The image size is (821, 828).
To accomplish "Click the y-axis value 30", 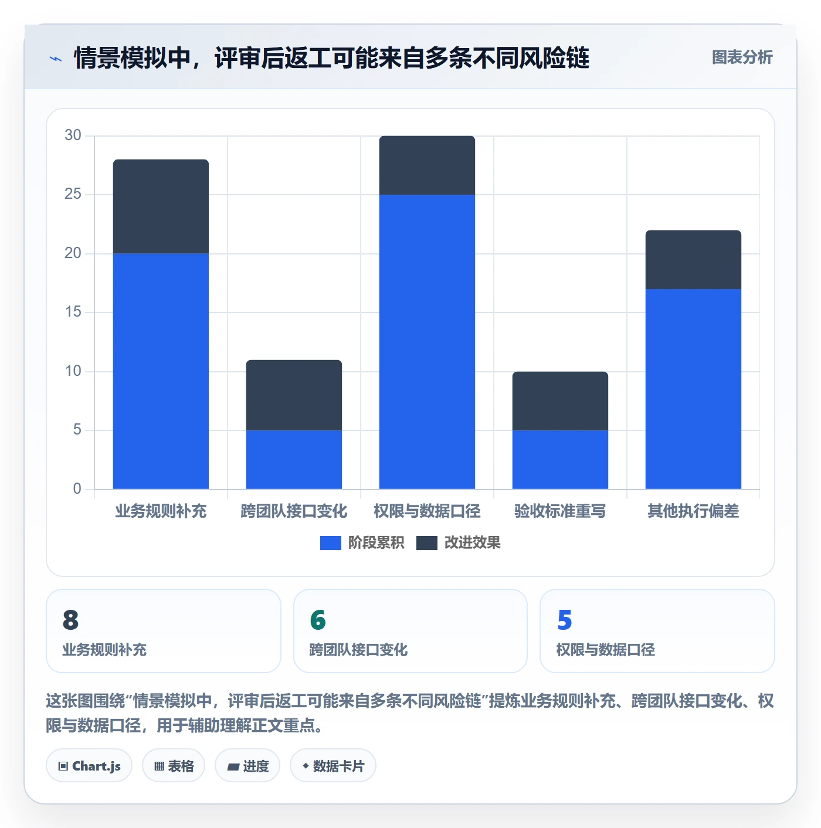I will [73, 135].
